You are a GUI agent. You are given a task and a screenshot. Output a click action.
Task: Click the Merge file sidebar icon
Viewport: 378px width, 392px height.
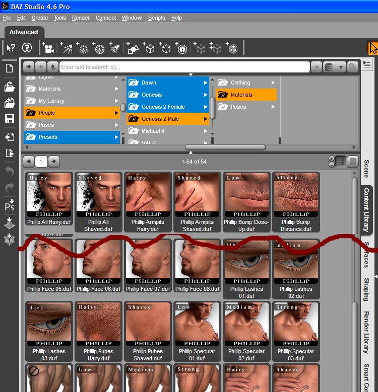pyautogui.click(x=10, y=103)
